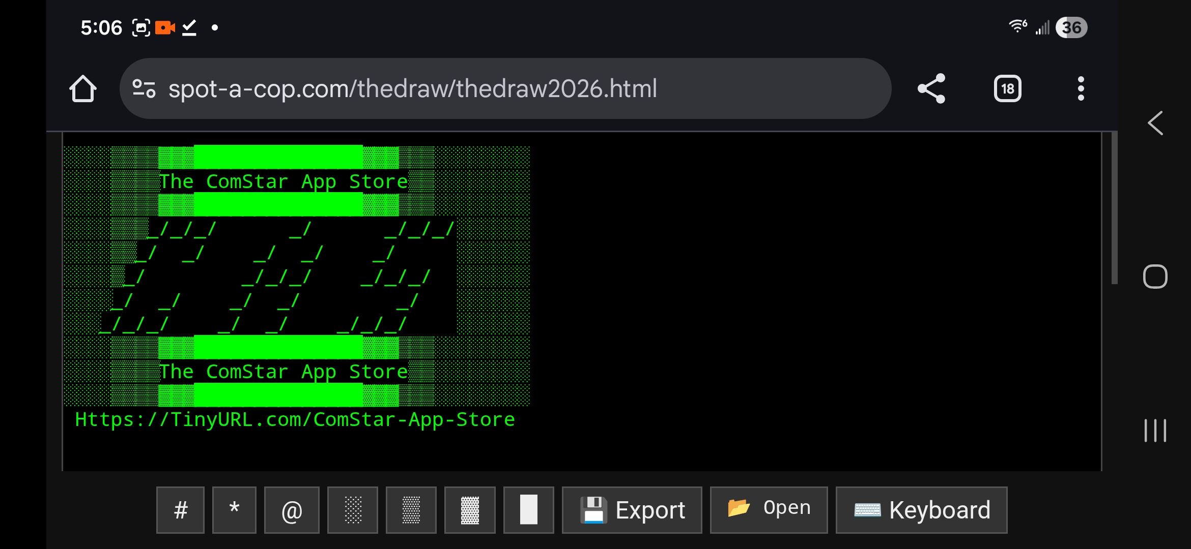
Task: Open the browser tab switcher showing 18 tabs
Action: click(x=1008, y=88)
